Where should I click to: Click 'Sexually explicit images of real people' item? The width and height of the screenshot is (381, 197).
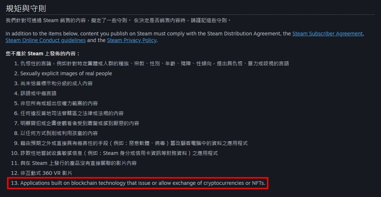point(66,73)
